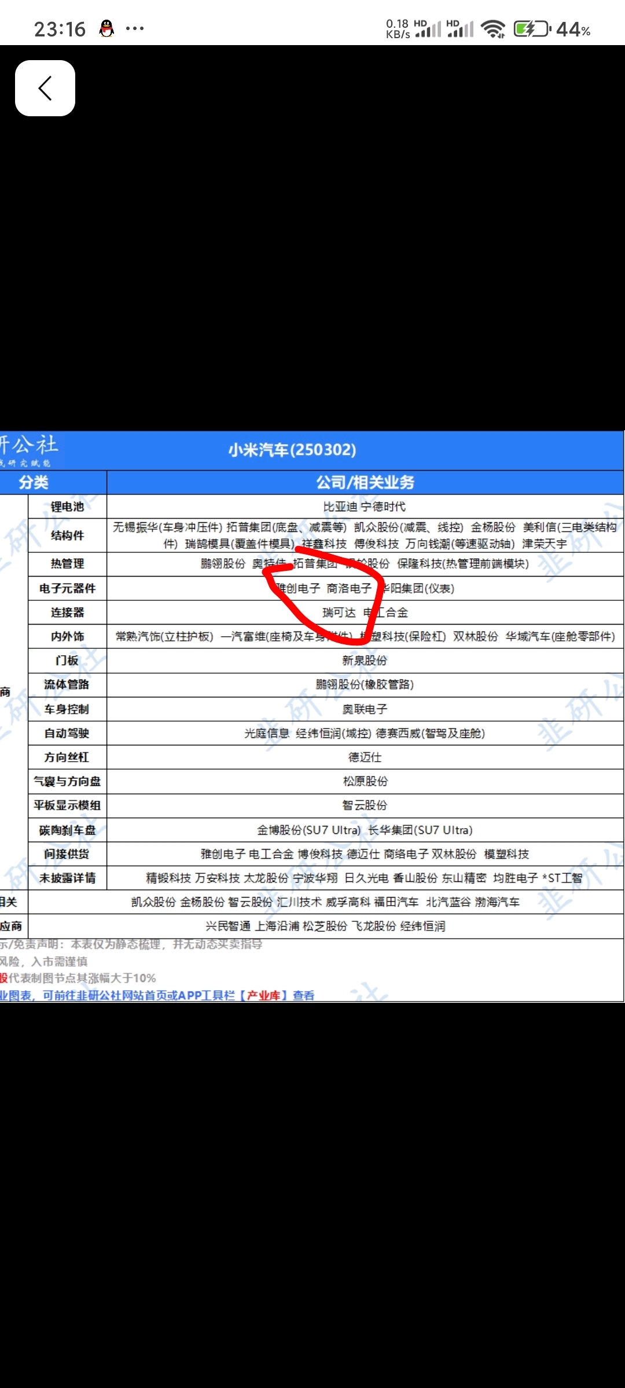The width and height of the screenshot is (625, 1388).
Task: Select the 未披露详情 category cell
Action: (x=67, y=878)
